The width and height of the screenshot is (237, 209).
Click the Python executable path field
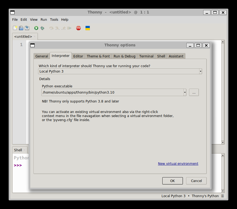tap(112, 92)
